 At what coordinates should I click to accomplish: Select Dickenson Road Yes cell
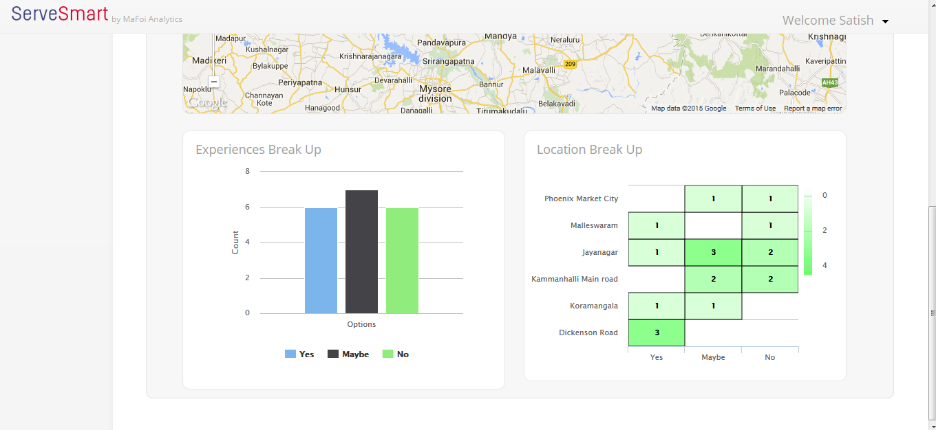657,333
